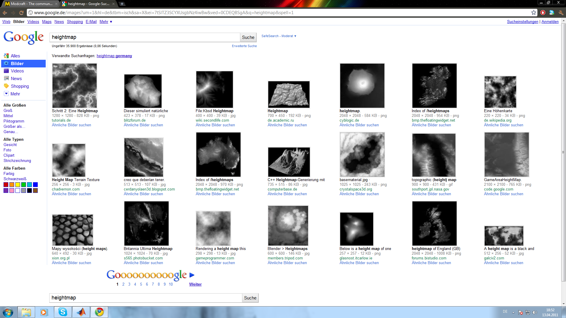Click the blue next-page arrow beside Gooooogle
Screen dimensions: 566x318
(192, 275)
